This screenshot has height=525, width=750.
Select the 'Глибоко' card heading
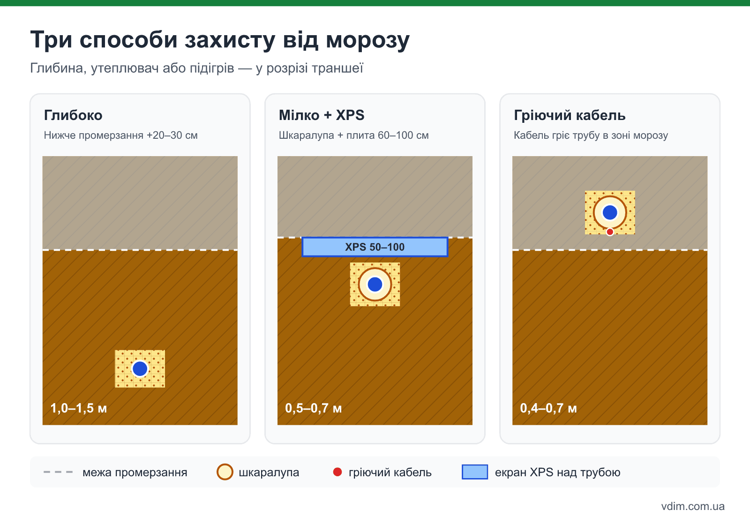click(73, 115)
